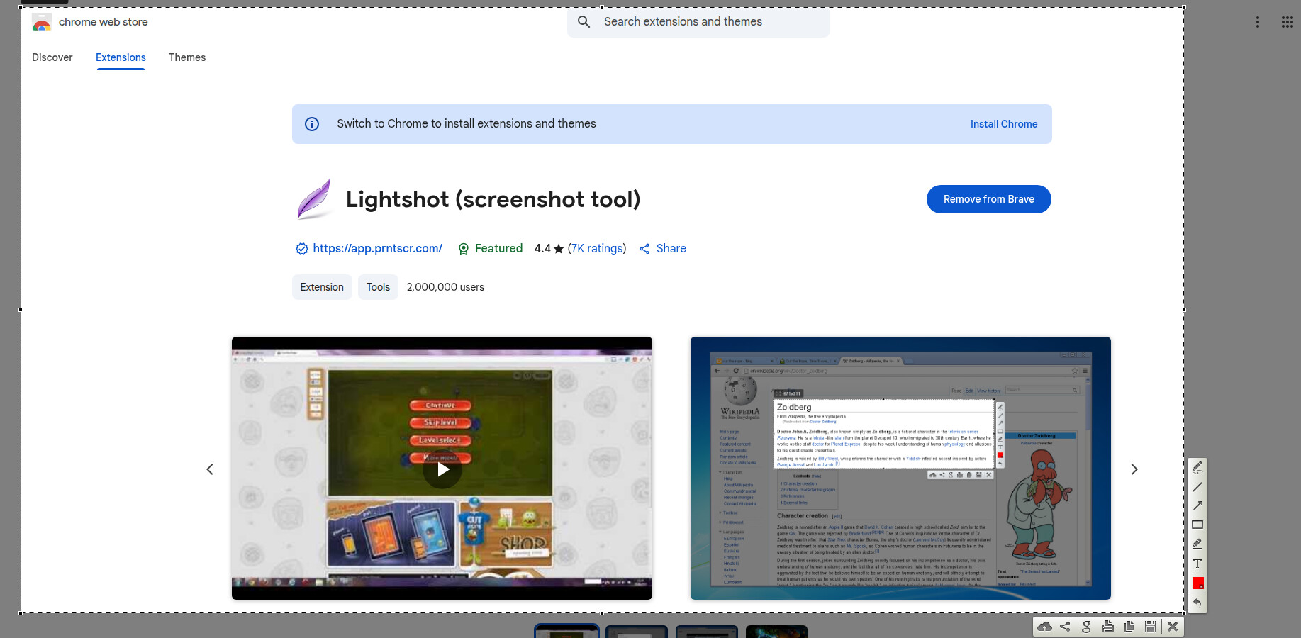
Task: Select the Lightshot Pen drawing tool
Action: tap(1197, 467)
